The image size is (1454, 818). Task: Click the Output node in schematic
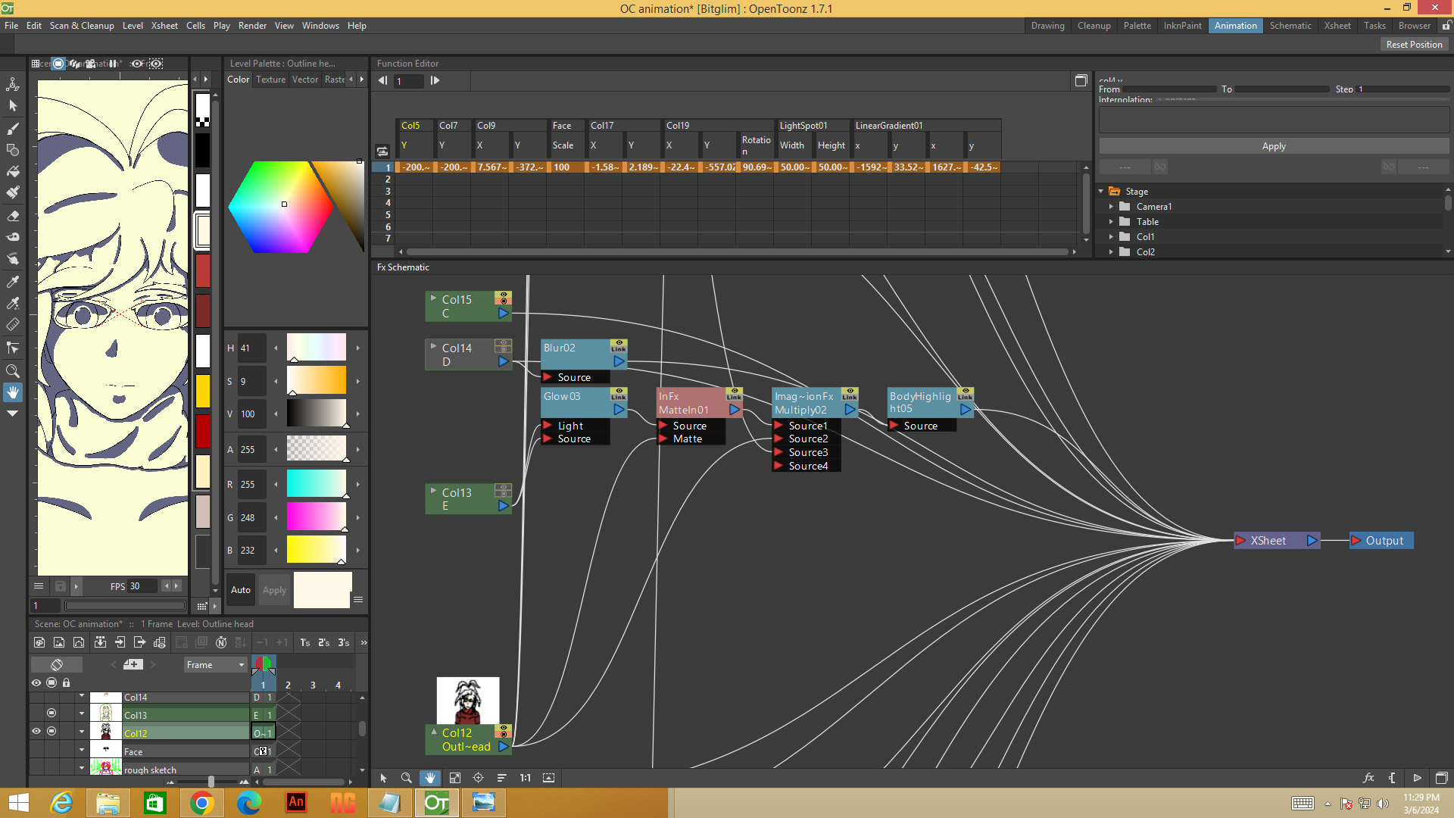point(1382,541)
